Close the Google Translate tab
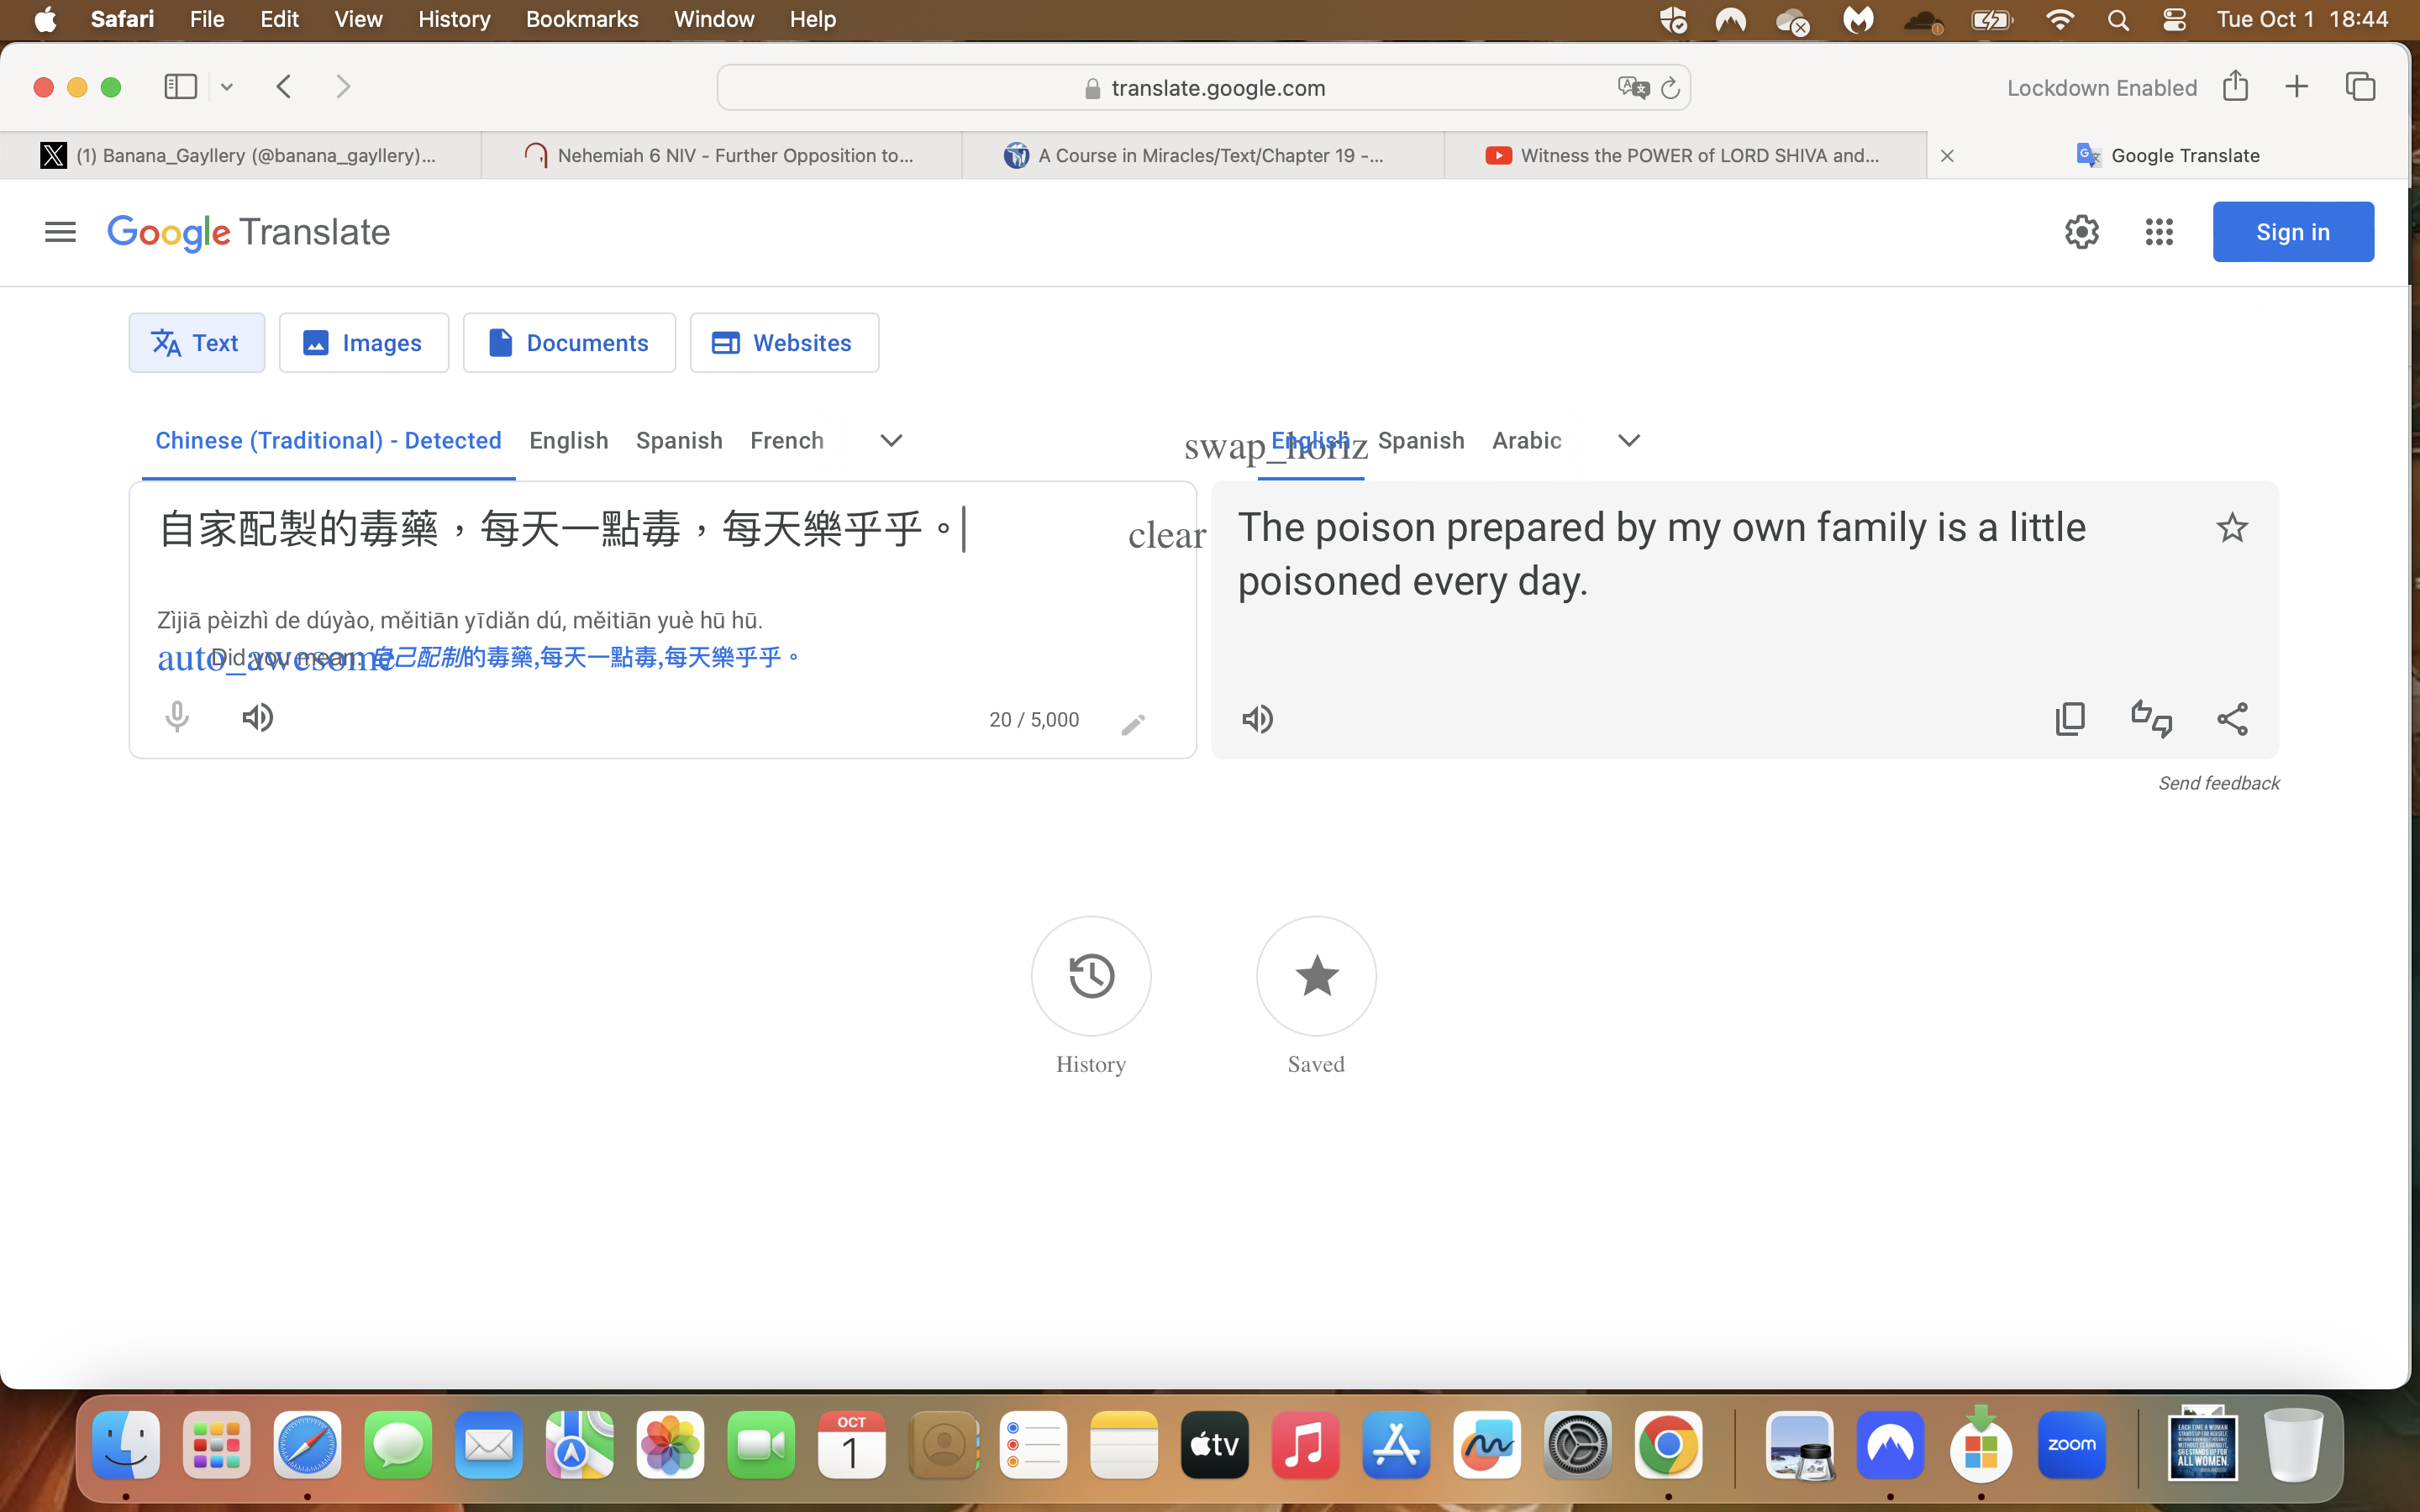 click(1947, 155)
